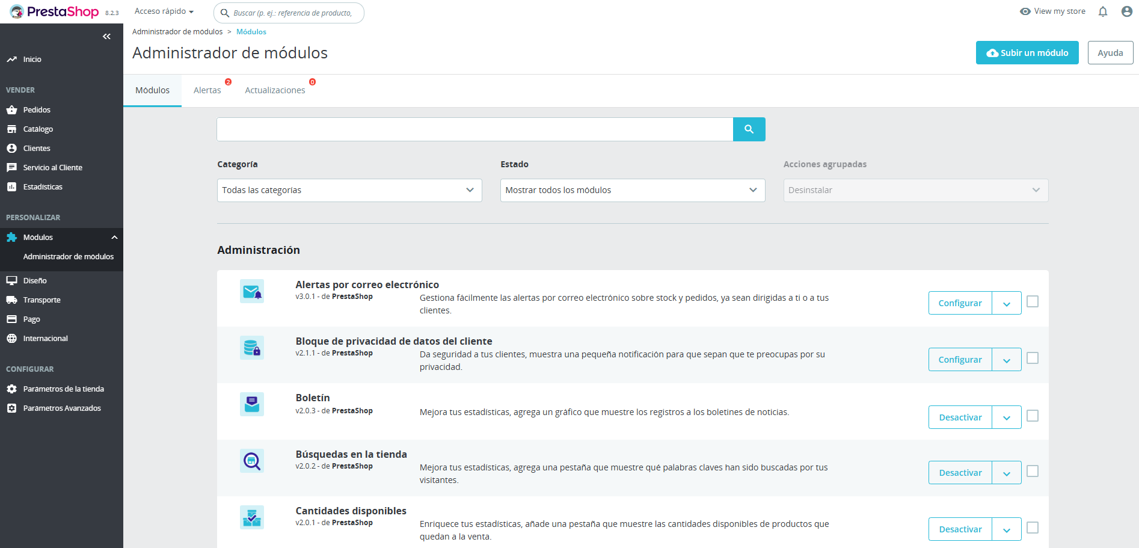
Task: Click the Pedidos basket icon in sidebar
Action: point(11,110)
